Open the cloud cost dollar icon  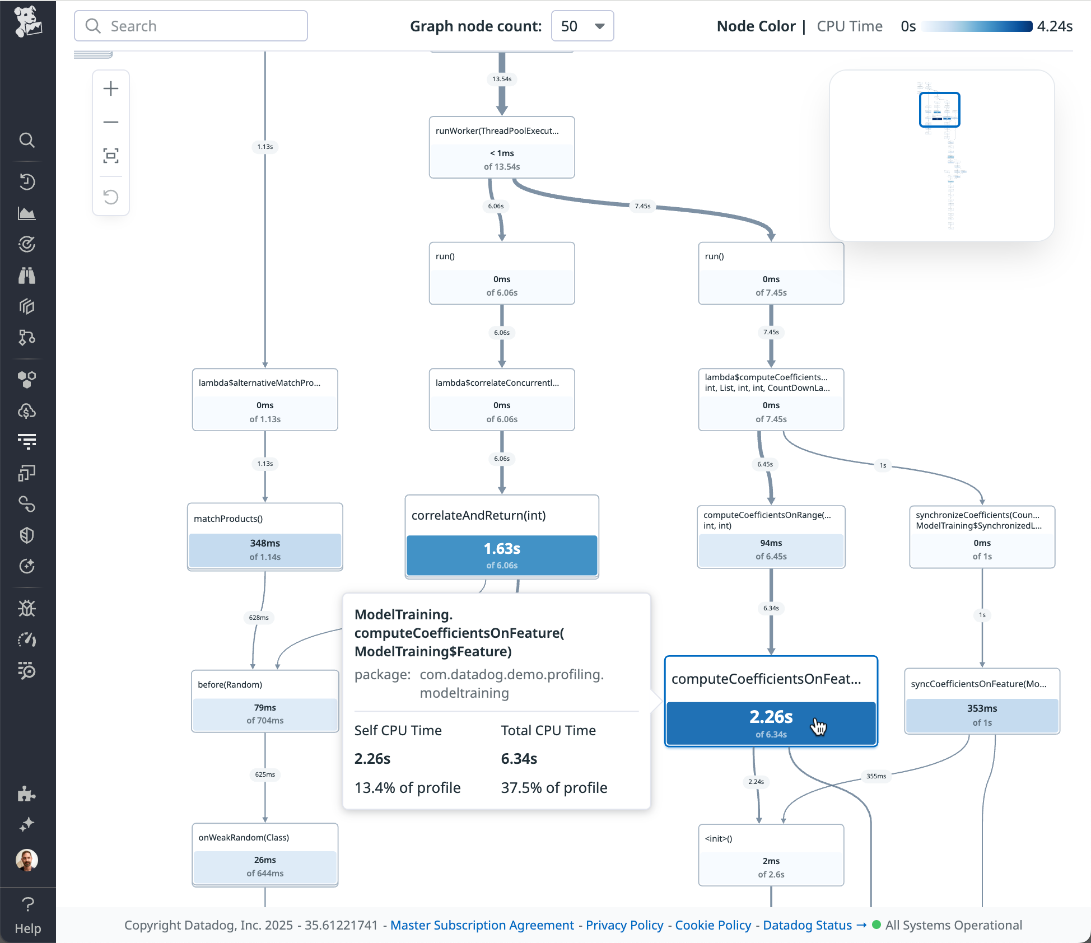click(27, 410)
